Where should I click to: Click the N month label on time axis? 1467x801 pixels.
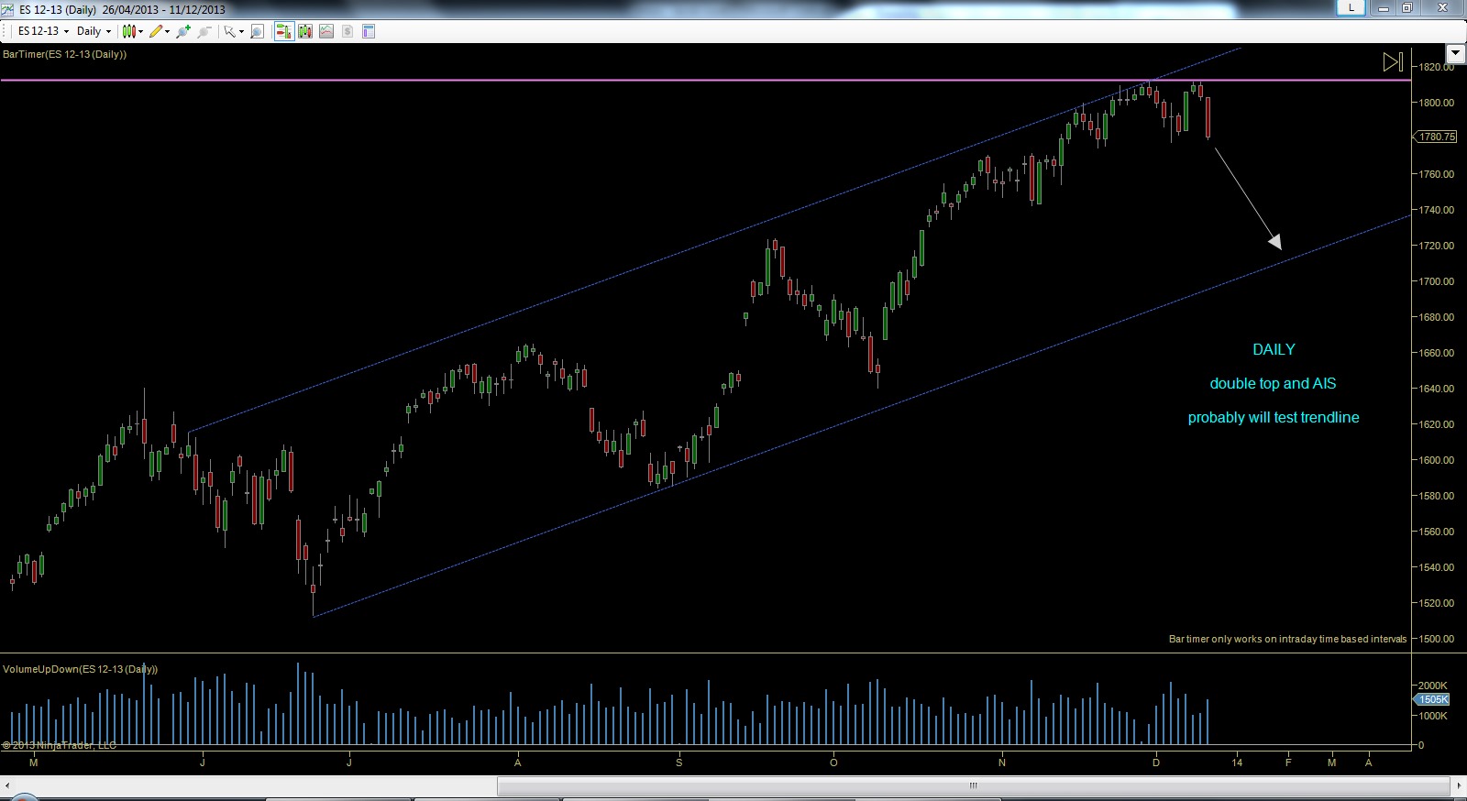[x=1002, y=763]
